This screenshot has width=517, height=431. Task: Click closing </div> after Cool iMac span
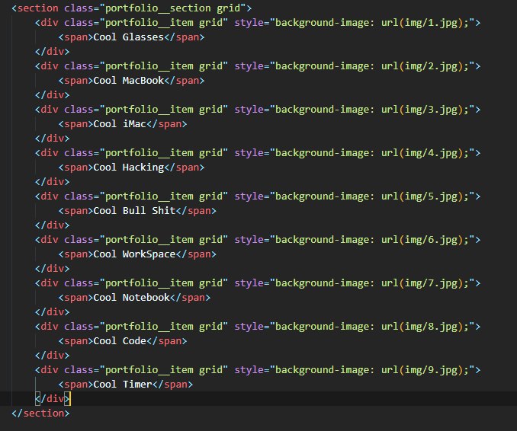pos(53,139)
